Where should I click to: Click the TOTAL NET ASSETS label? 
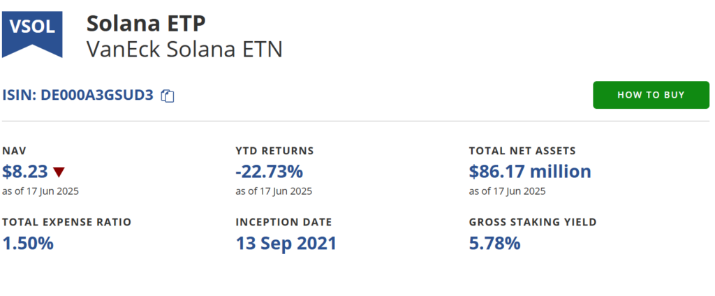coord(522,151)
